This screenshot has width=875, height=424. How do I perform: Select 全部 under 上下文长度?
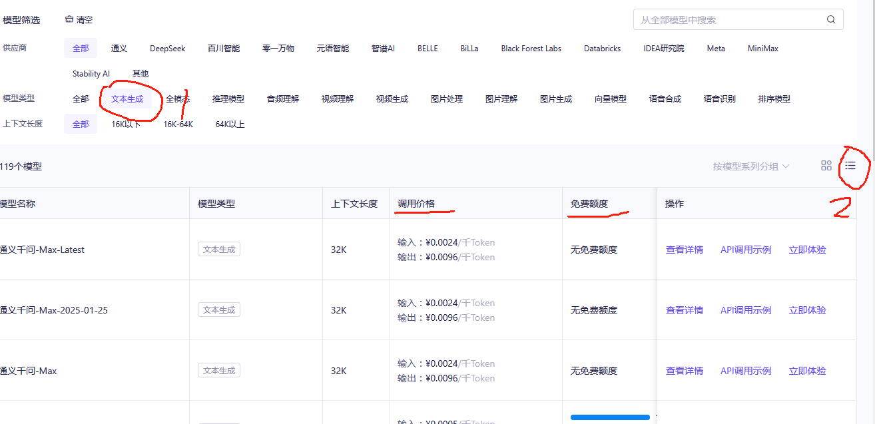[x=81, y=124]
